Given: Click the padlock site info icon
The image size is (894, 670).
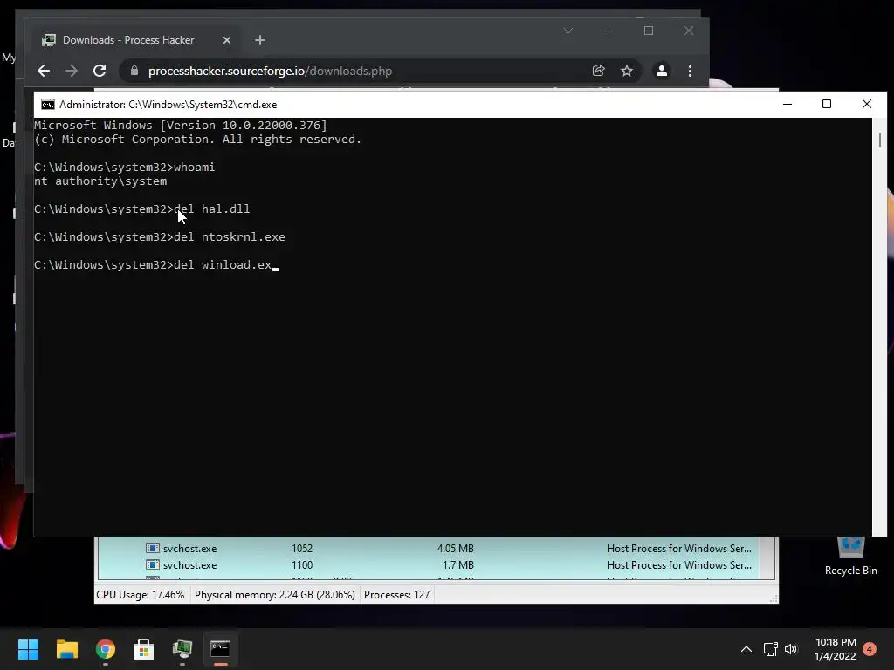Looking at the screenshot, I should (x=134, y=71).
